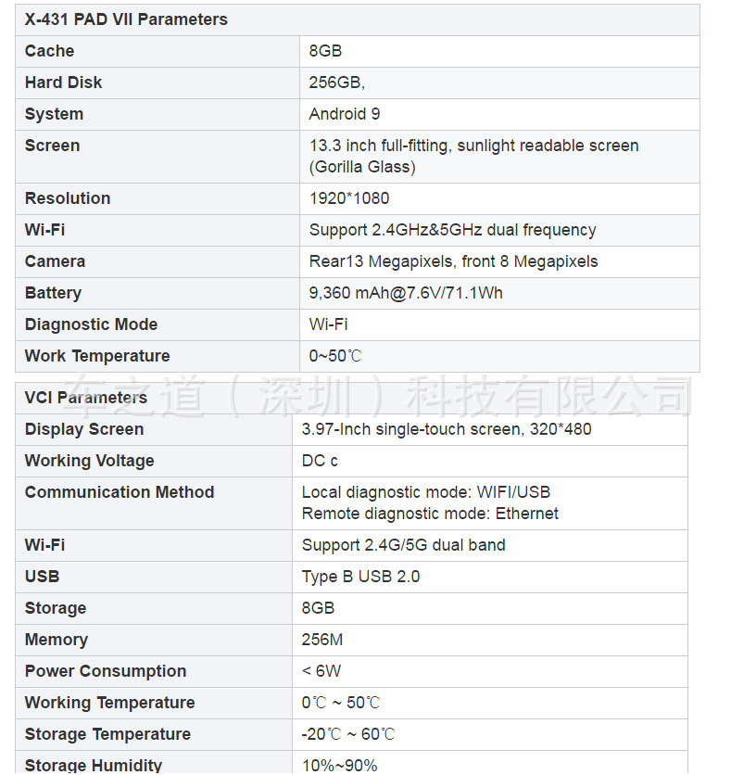The image size is (756, 775).
Task: Click the 256M memory value
Action: tap(321, 640)
